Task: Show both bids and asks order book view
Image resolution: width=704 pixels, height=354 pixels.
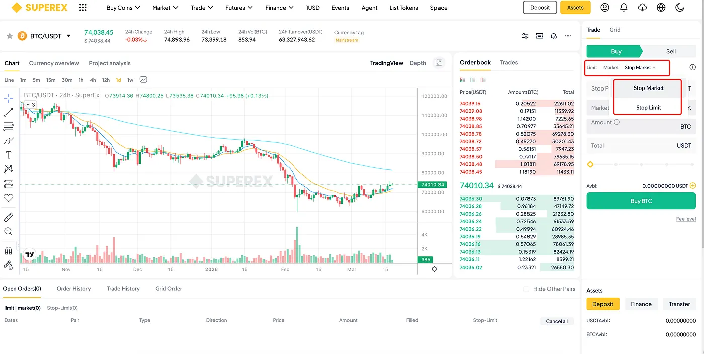Action: tap(463, 80)
